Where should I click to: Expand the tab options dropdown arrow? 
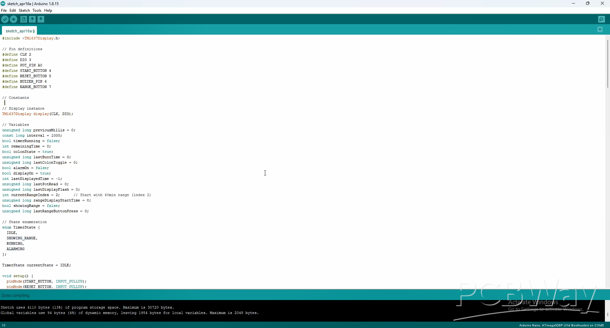click(x=600, y=30)
